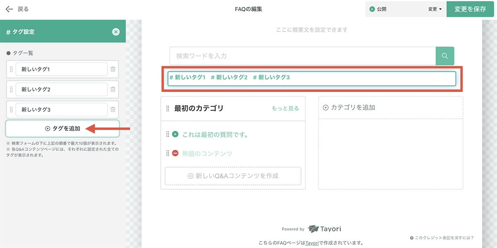Expand 最初のカテゴリ via もっと見る
This screenshot has height=248, width=497.
pyautogui.click(x=285, y=108)
